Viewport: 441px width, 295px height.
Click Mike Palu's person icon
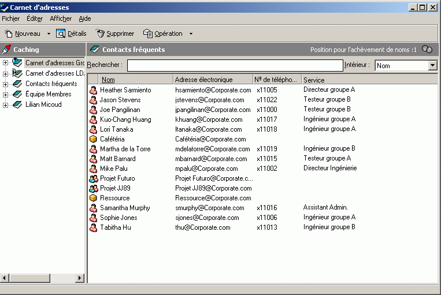[94, 169]
